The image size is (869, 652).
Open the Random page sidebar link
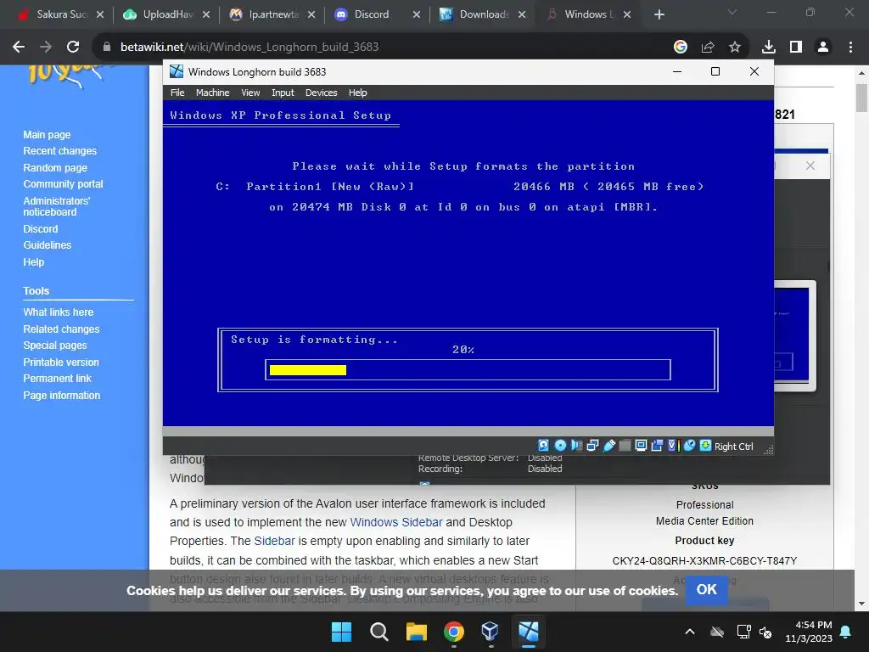(55, 167)
